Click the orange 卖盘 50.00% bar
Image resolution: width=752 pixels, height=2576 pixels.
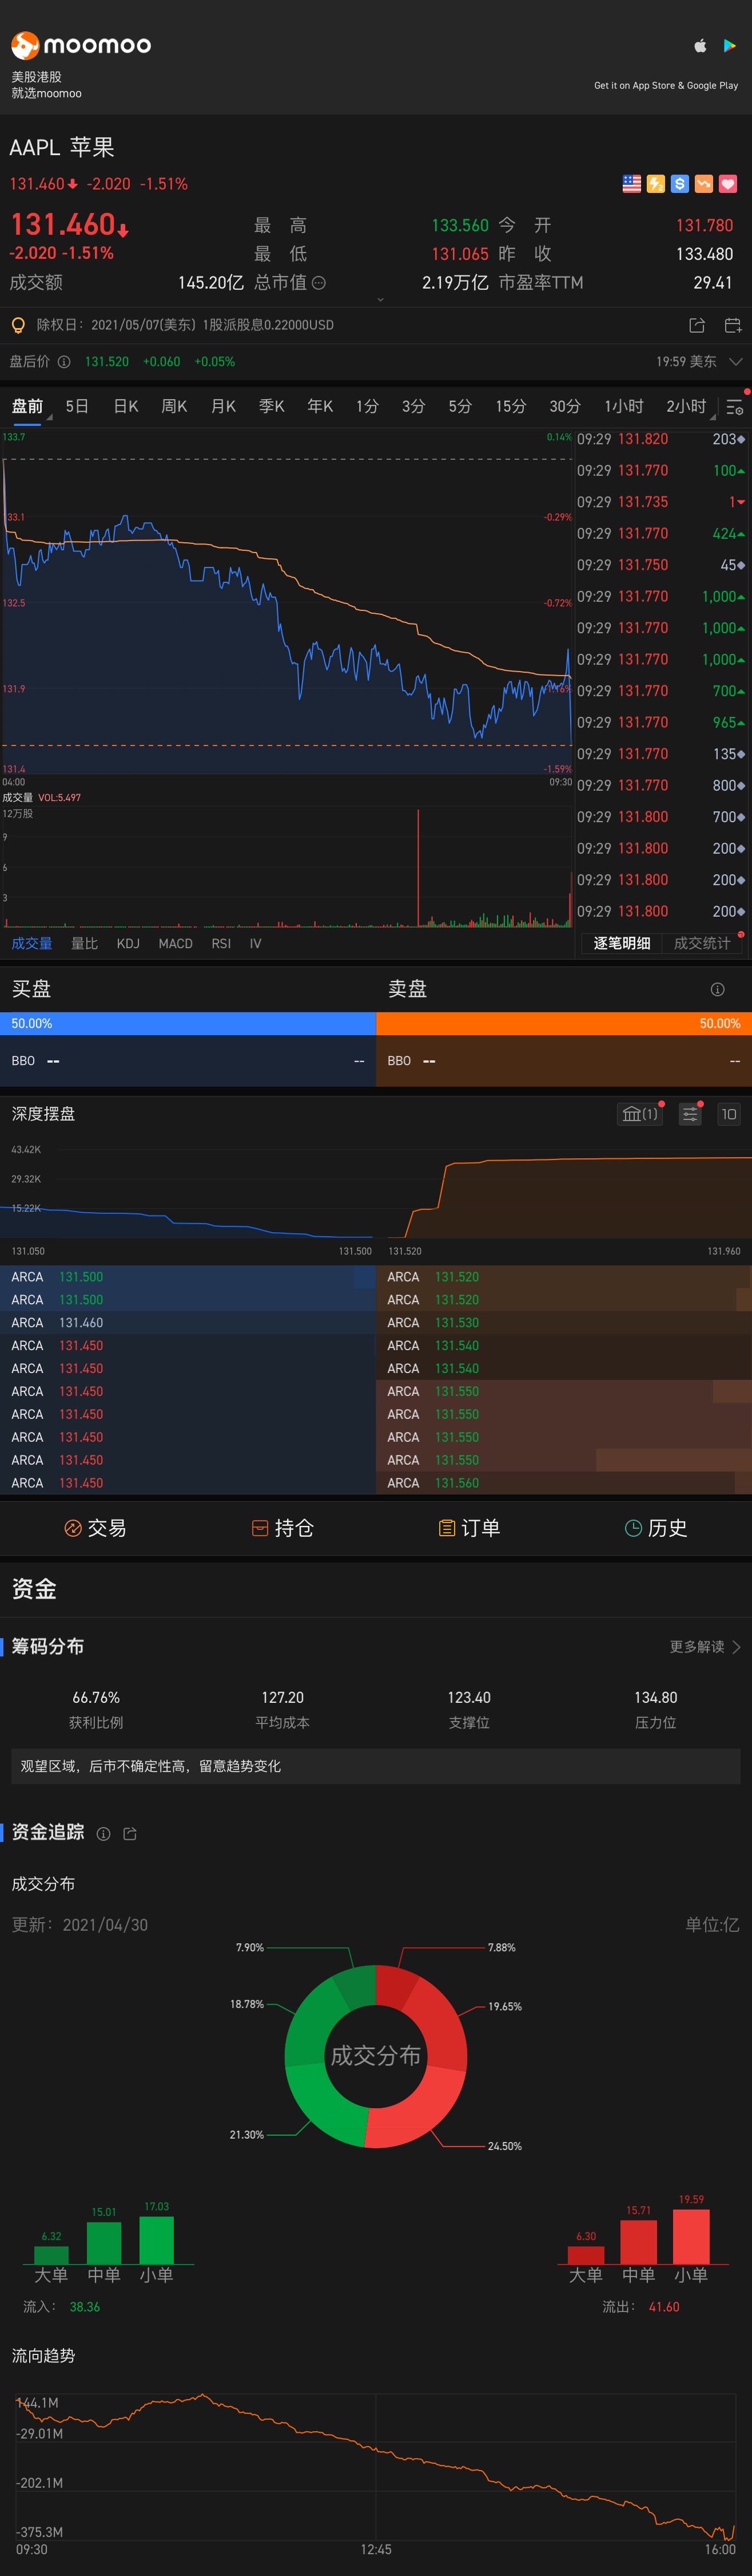pyautogui.click(x=564, y=1023)
